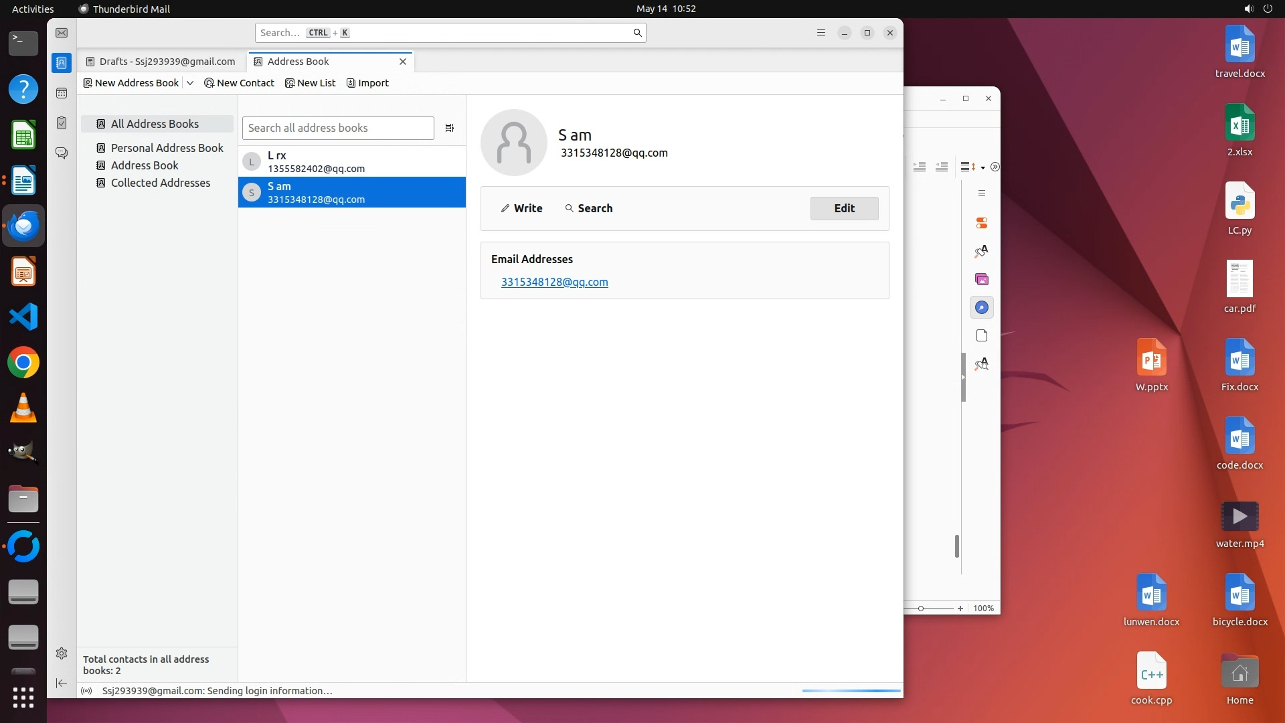The image size is (1285, 723).
Task: Click the global search magnifier icon
Action: [637, 33]
